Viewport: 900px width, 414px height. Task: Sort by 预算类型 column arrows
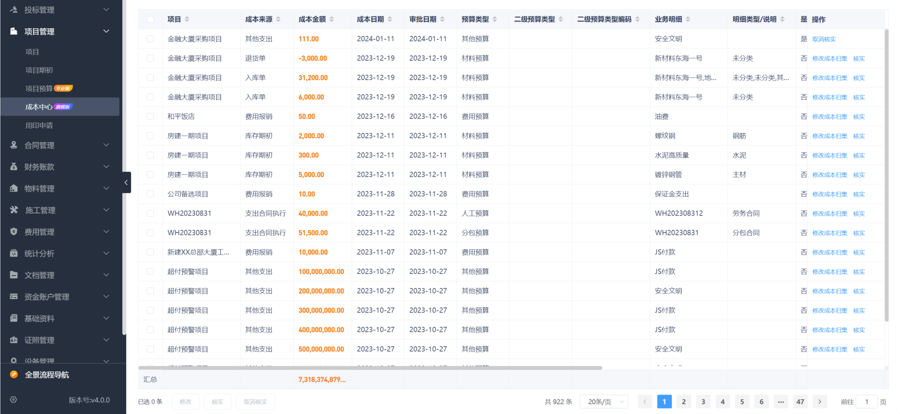[x=495, y=19]
